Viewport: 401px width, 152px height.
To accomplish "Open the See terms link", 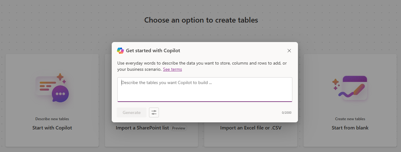I will click(172, 69).
